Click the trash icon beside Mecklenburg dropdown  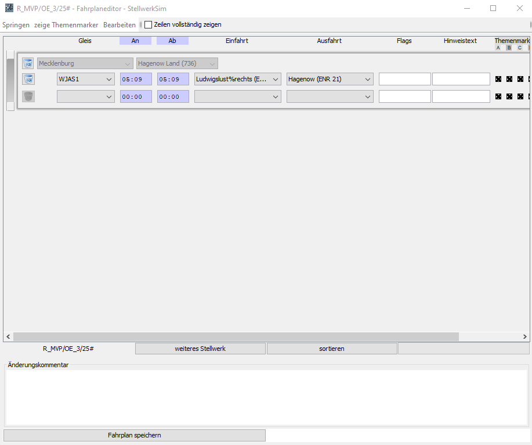(28, 63)
